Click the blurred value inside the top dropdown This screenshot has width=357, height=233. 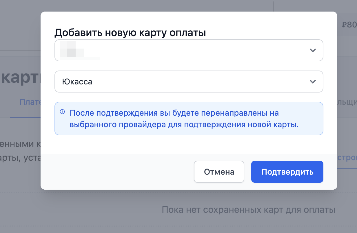point(72,50)
